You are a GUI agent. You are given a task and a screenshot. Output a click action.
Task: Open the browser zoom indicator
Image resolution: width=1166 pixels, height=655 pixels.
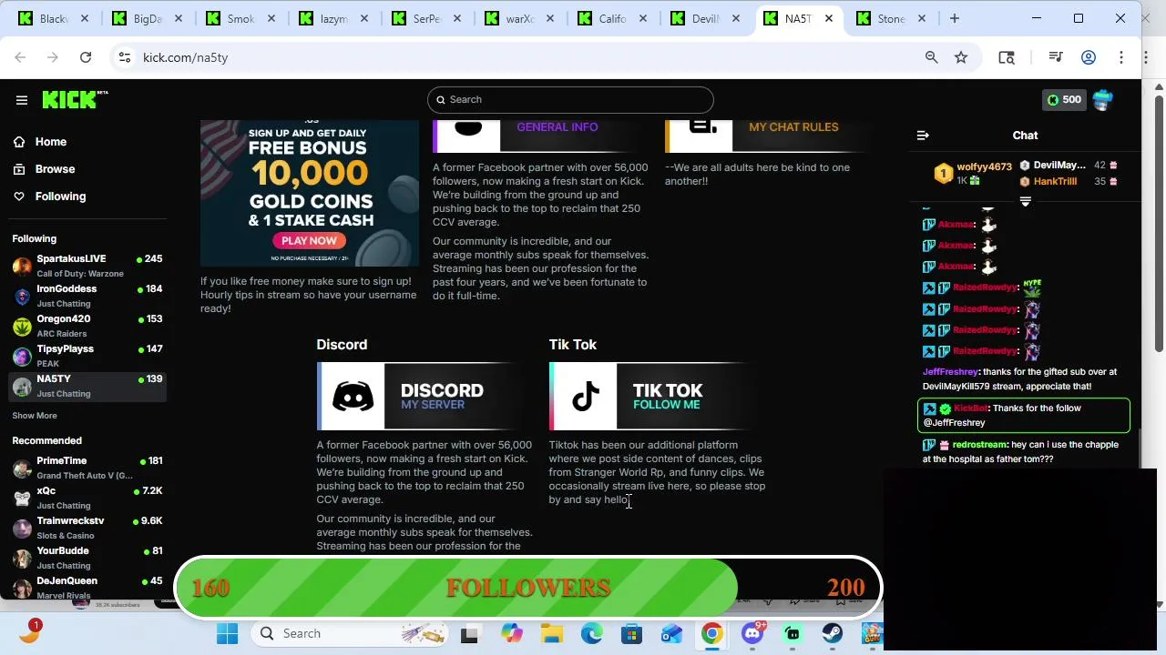[931, 57]
